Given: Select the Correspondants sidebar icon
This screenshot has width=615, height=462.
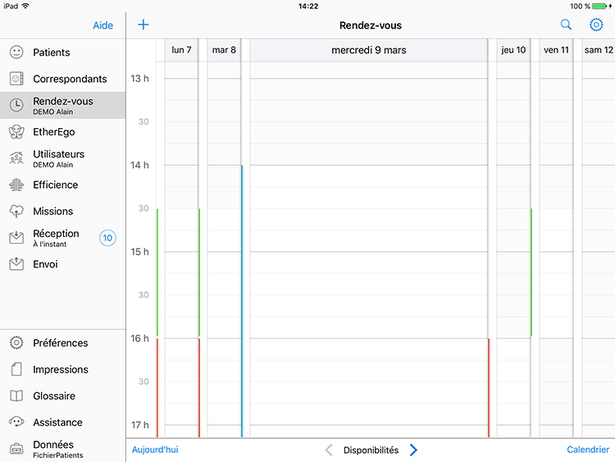Looking at the screenshot, I should (16, 79).
